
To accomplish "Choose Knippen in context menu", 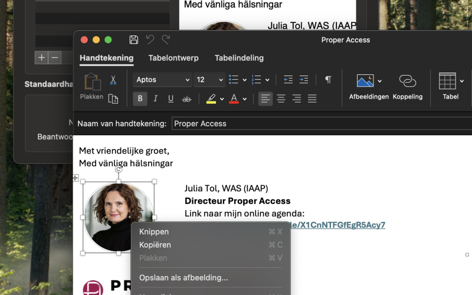I will tap(211, 231).
